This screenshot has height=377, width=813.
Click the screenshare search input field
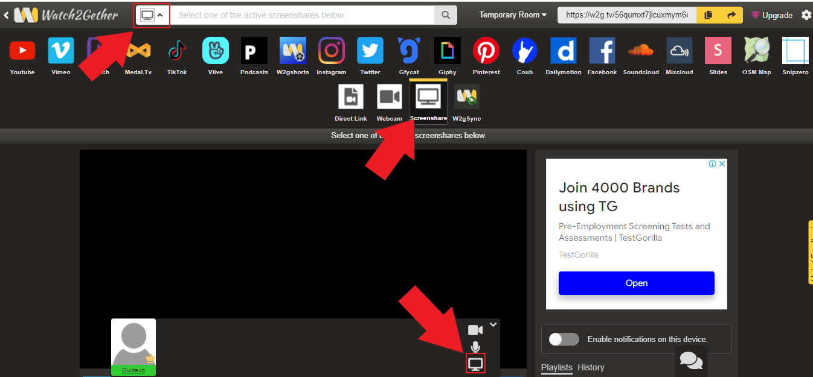pyautogui.click(x=303, y=15)
